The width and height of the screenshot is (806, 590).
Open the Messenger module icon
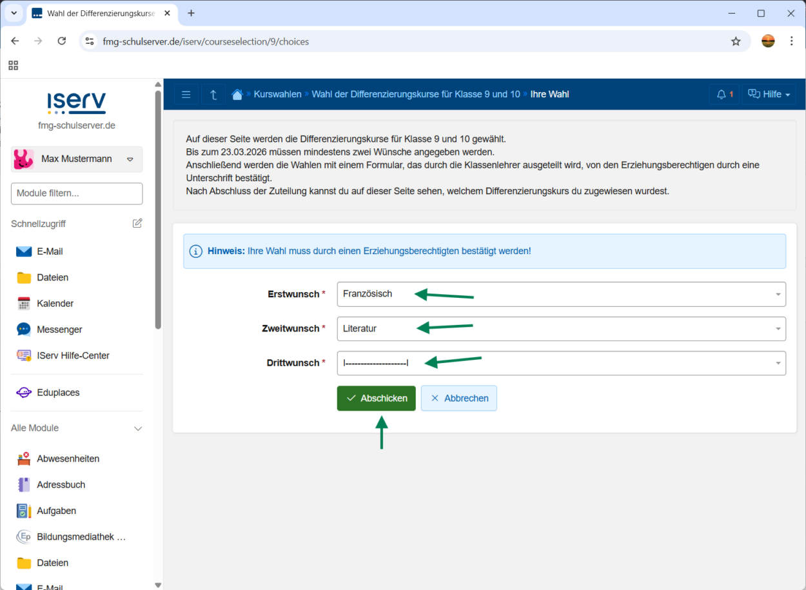pos(24,329)
